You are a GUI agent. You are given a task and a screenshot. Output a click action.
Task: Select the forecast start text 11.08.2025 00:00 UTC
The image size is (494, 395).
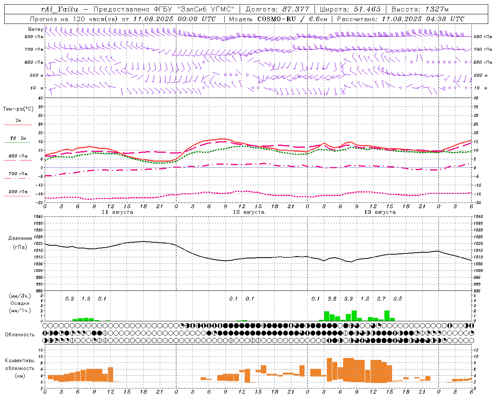(174, 19)
